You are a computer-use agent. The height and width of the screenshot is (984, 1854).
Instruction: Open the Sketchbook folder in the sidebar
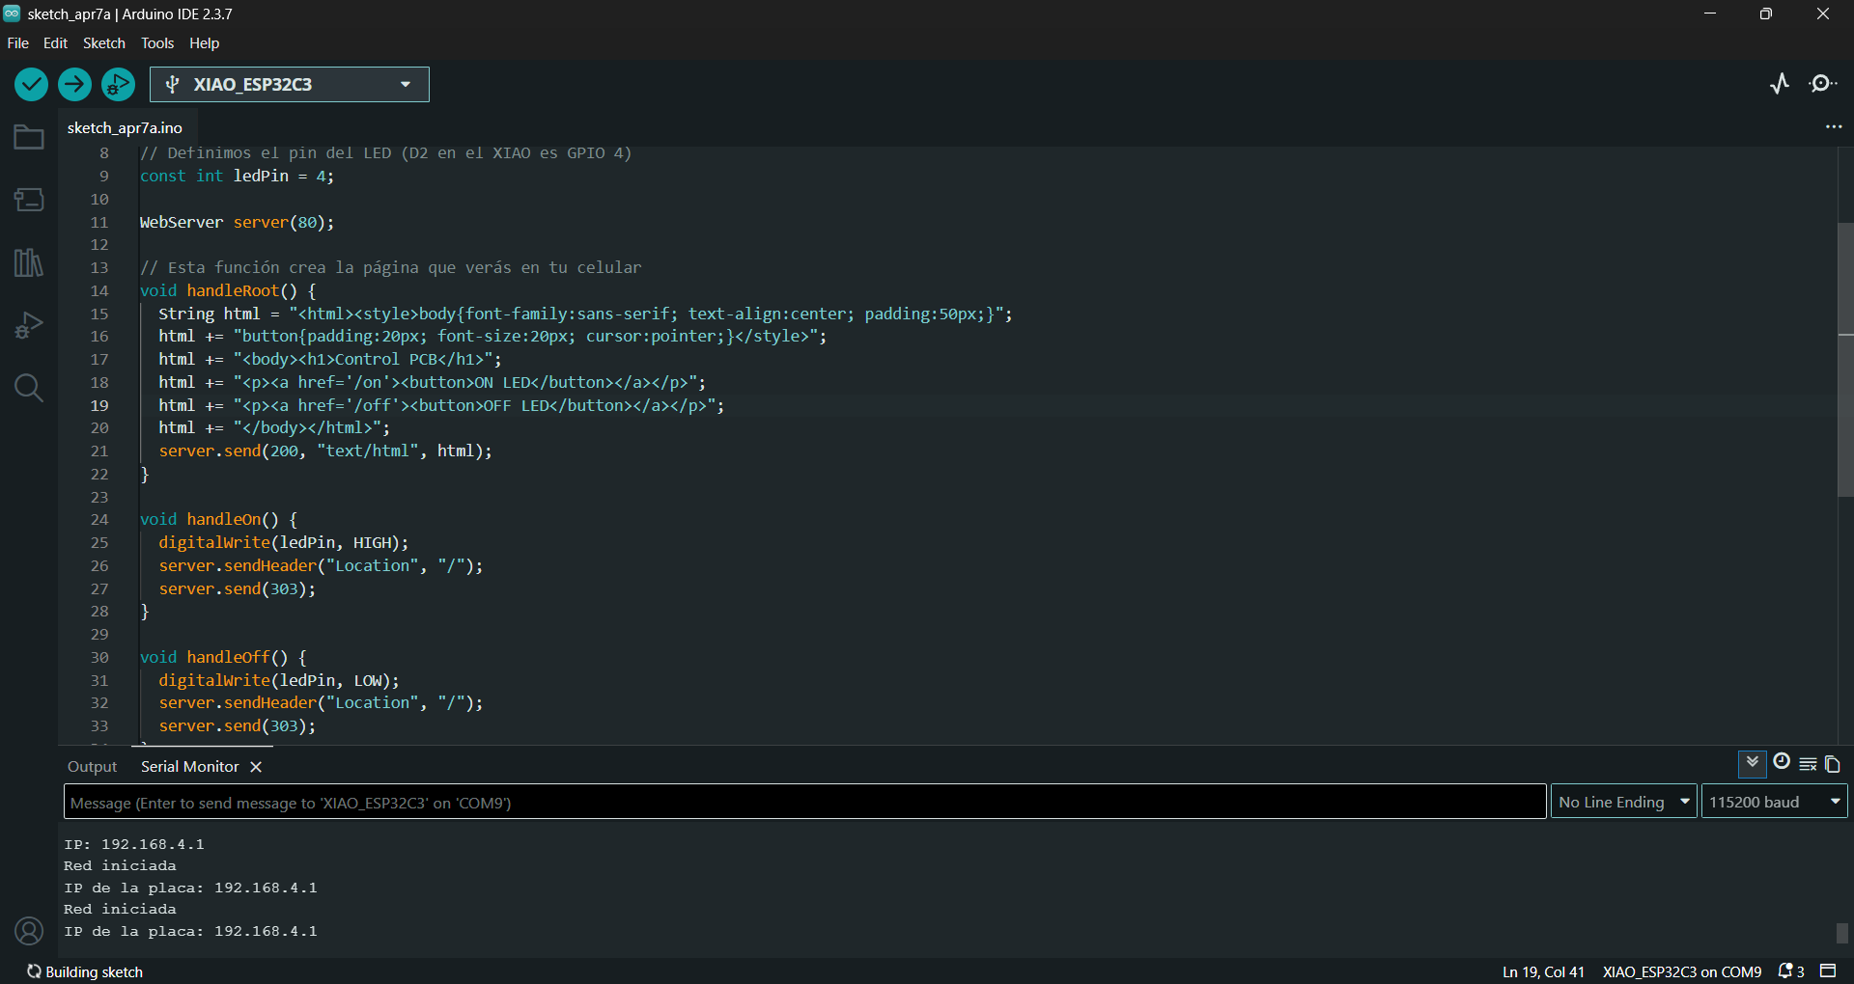click(x=29, y=137)
